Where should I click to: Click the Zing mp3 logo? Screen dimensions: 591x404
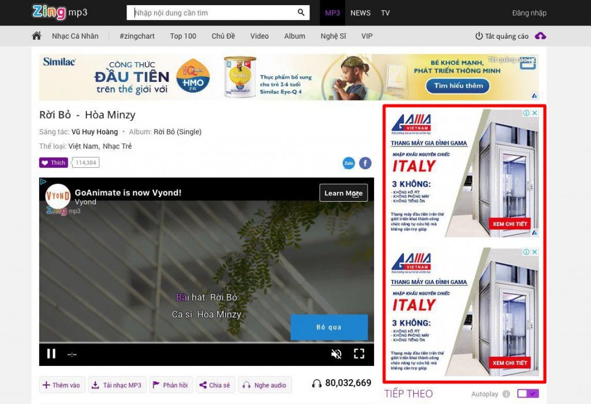(x=60, y=12)
